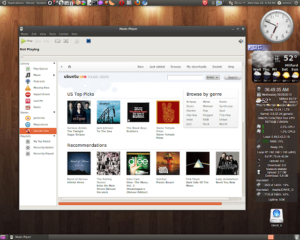This screenshot has width=300, height=240.
Task: Open the Twilight Eclipse album cover
Action: 79,112
